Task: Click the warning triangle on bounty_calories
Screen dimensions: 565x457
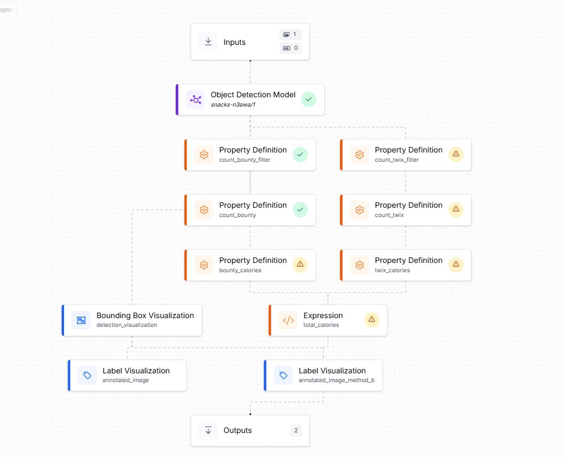Action: (300, 265)
